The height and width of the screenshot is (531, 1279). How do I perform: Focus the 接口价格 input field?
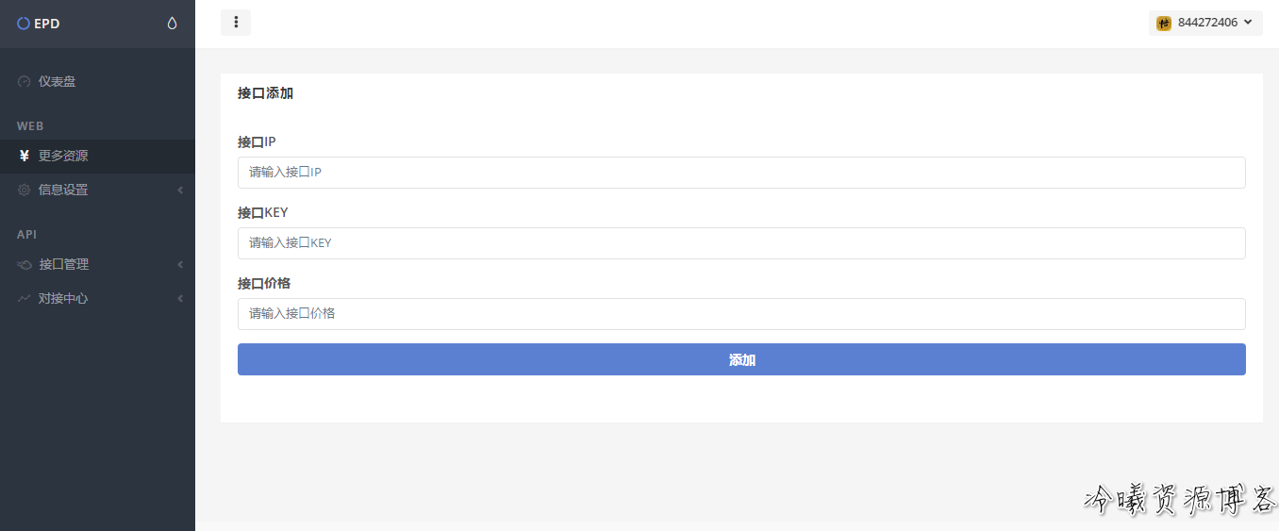741,314
